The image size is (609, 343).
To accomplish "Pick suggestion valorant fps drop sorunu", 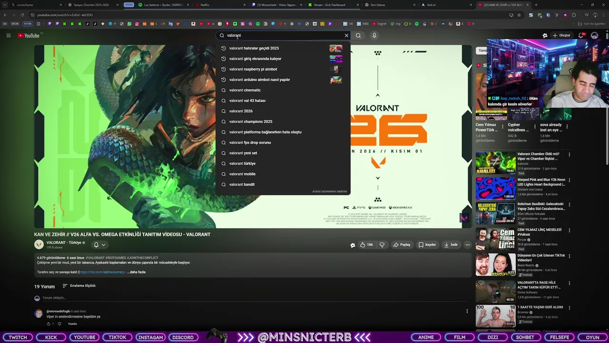I will pos(283,142).
